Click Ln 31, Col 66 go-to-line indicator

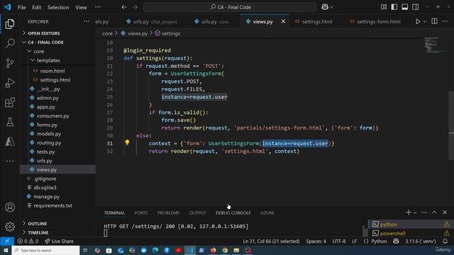(271, 241)
